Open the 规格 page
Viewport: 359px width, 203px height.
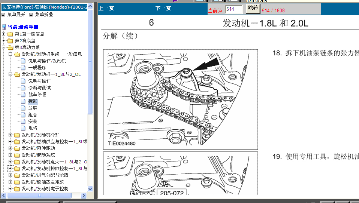pos(33,128)
